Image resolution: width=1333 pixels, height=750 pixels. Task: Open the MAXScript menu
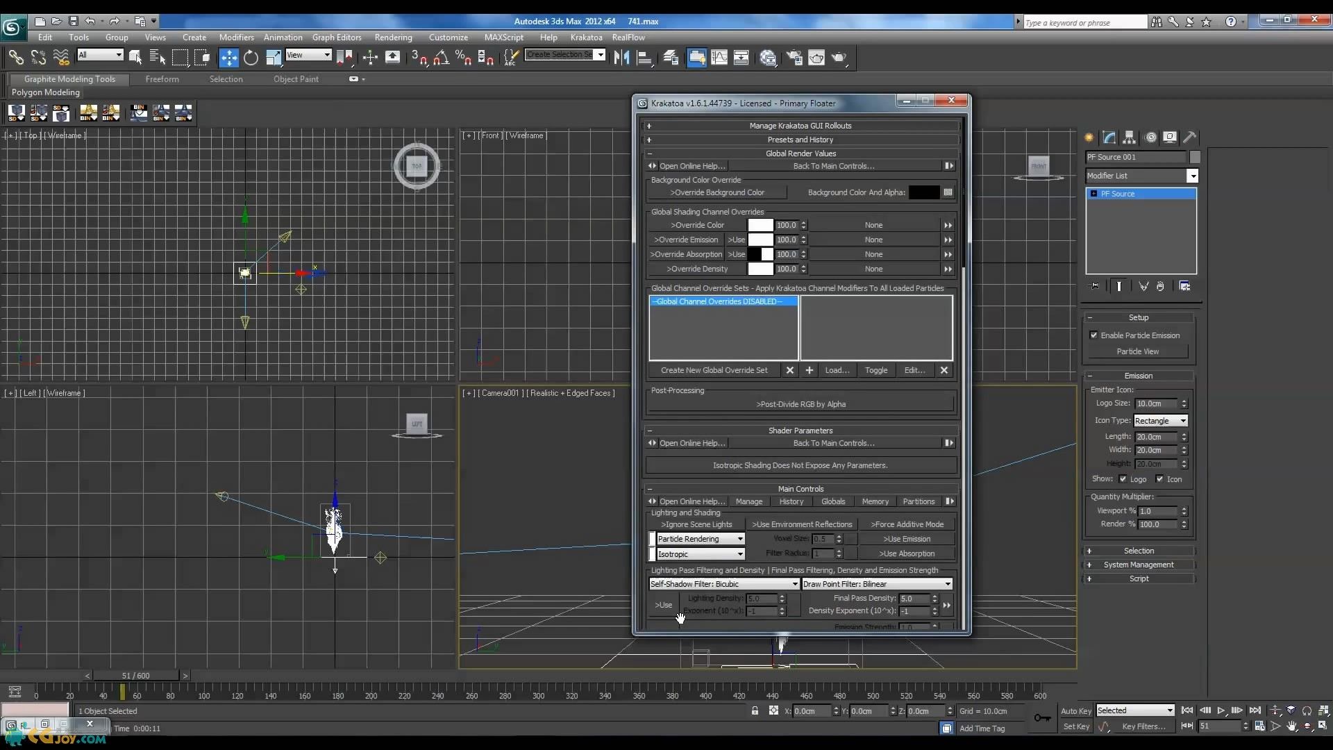(503, 37)
